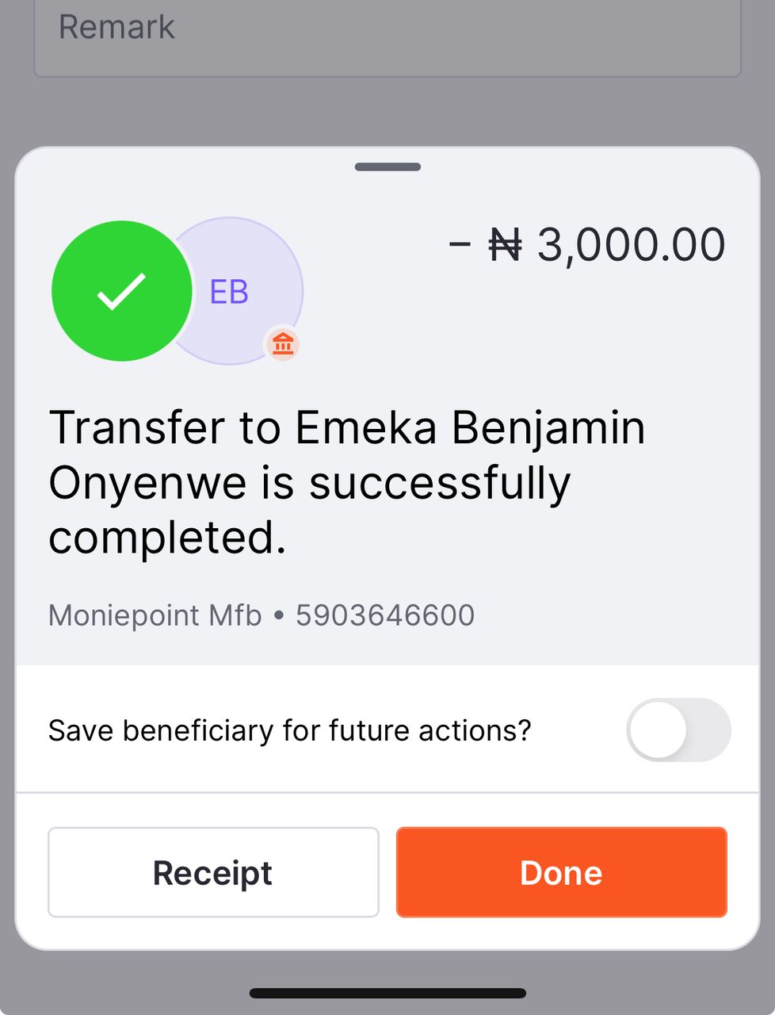Tap account number 5903646600
Screen dimensions: 775x1015
[385, 615]
